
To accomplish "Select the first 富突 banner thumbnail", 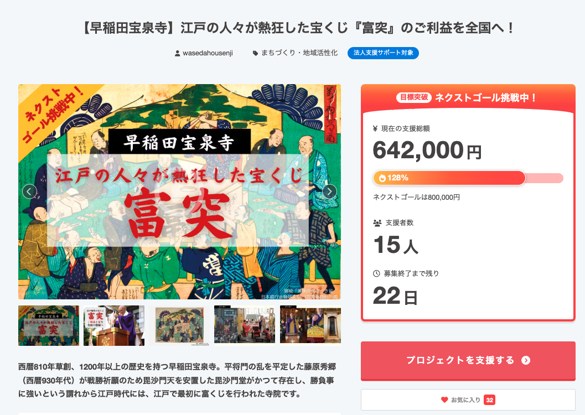I will coord(49,325).
